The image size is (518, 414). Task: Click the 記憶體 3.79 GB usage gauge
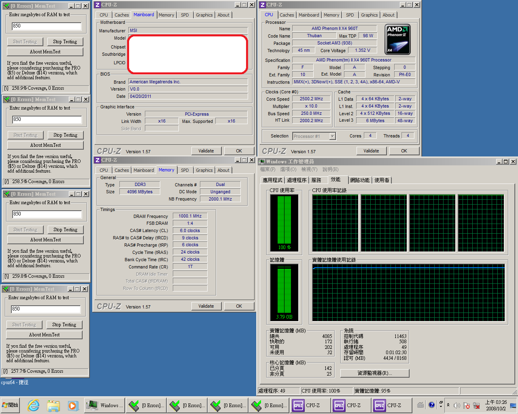point(284,292)
